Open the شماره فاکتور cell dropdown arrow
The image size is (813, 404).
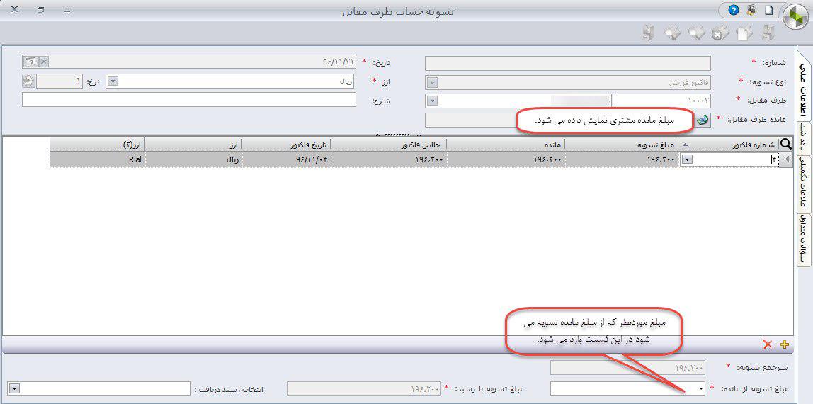686,159
